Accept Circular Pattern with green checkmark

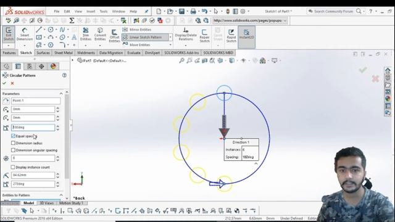click(4, 83)
